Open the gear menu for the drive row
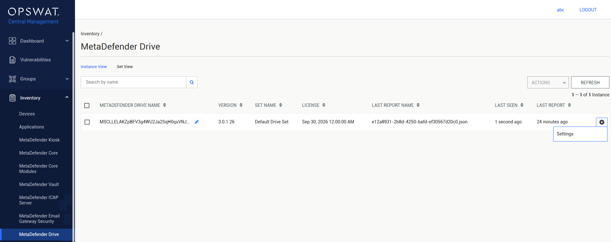 (602, 122)
